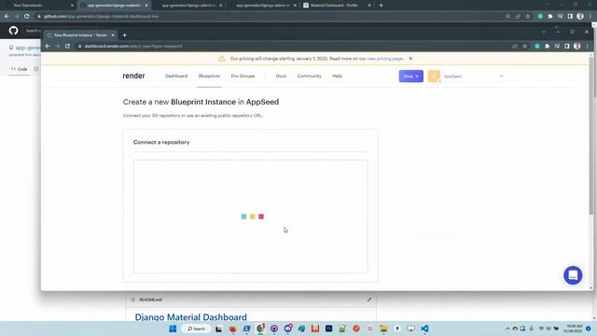The width and height of the screenshot is (597, 336).
Task: Open profile avatar in Render window toolbar
Action: [577, 46]
